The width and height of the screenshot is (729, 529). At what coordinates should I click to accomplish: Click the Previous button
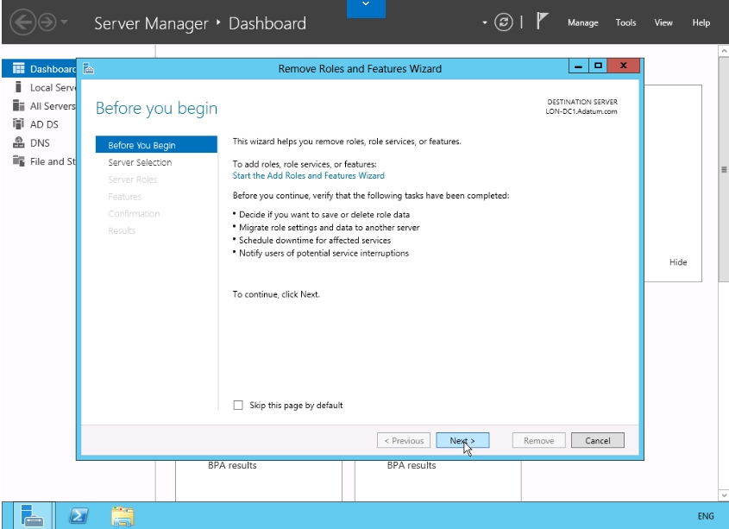[404, 441]
